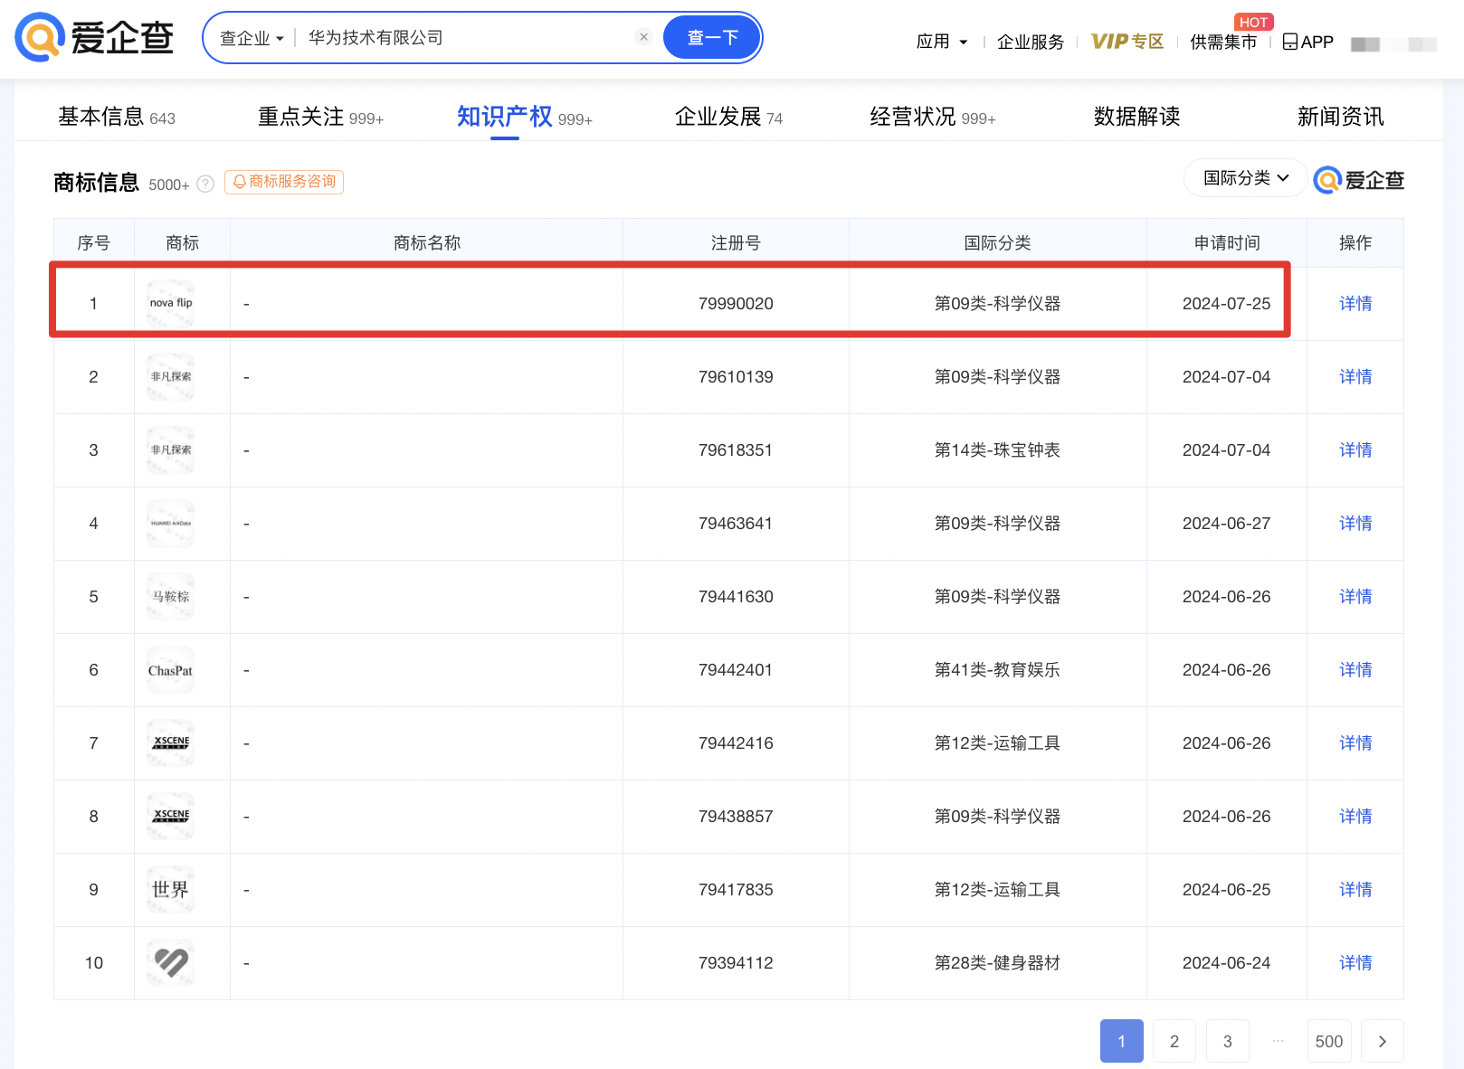Image resolution: width=1464 pixels, height=1069 pixels.
Task: Click the 查一下 search button
Action: [x=712, y=38]
